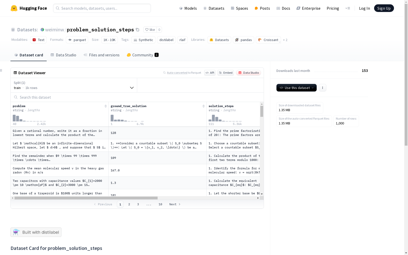The image size is (408, 255).
Task: Select the Datasets library tag
Action: click(x=219, y=40)
